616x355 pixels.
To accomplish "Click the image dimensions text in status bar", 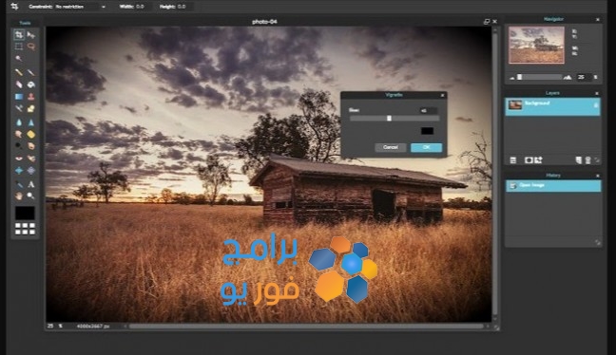I will (93, 326).
